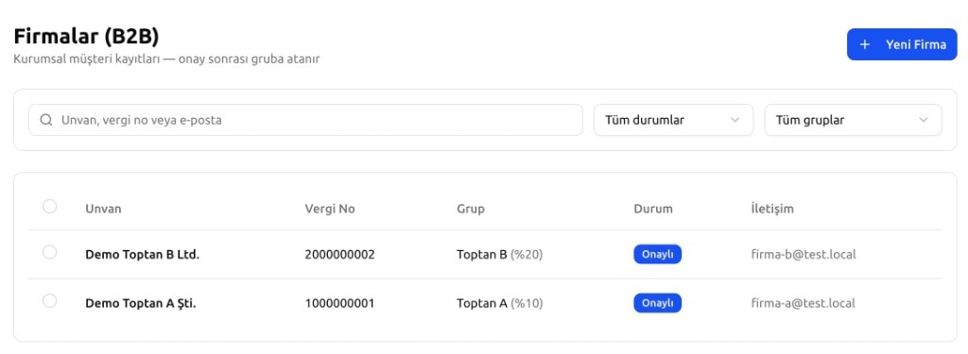Click the Grup column header

point(471,209)
